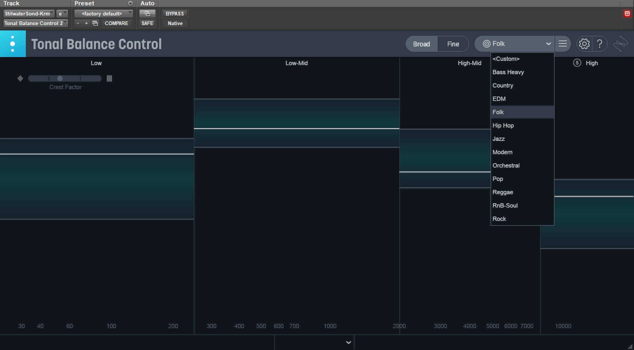Screen dimensions: 634x350
Task: Switch to Fine view
Action: (453, 44)
